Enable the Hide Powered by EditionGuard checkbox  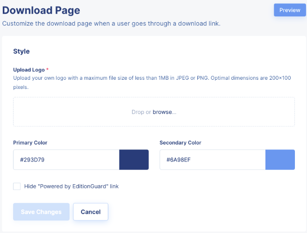click(x=17, y=186)
